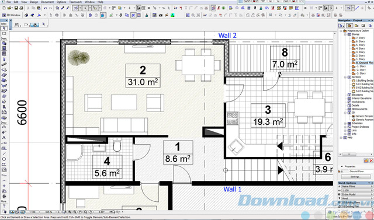Open Generic Perspective 3D view
This screenshot has height=220, width=374.
point(362,116)
